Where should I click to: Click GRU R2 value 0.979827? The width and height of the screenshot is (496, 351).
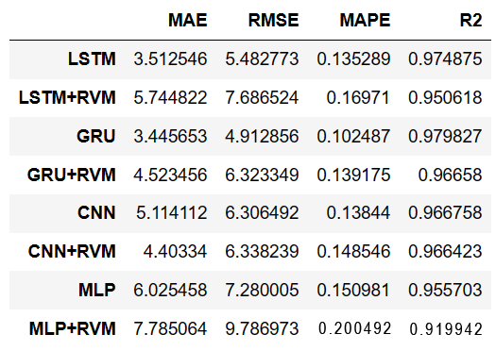[x=445, y=136]
